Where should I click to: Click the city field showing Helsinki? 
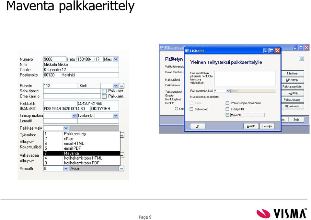coord(90,75)
